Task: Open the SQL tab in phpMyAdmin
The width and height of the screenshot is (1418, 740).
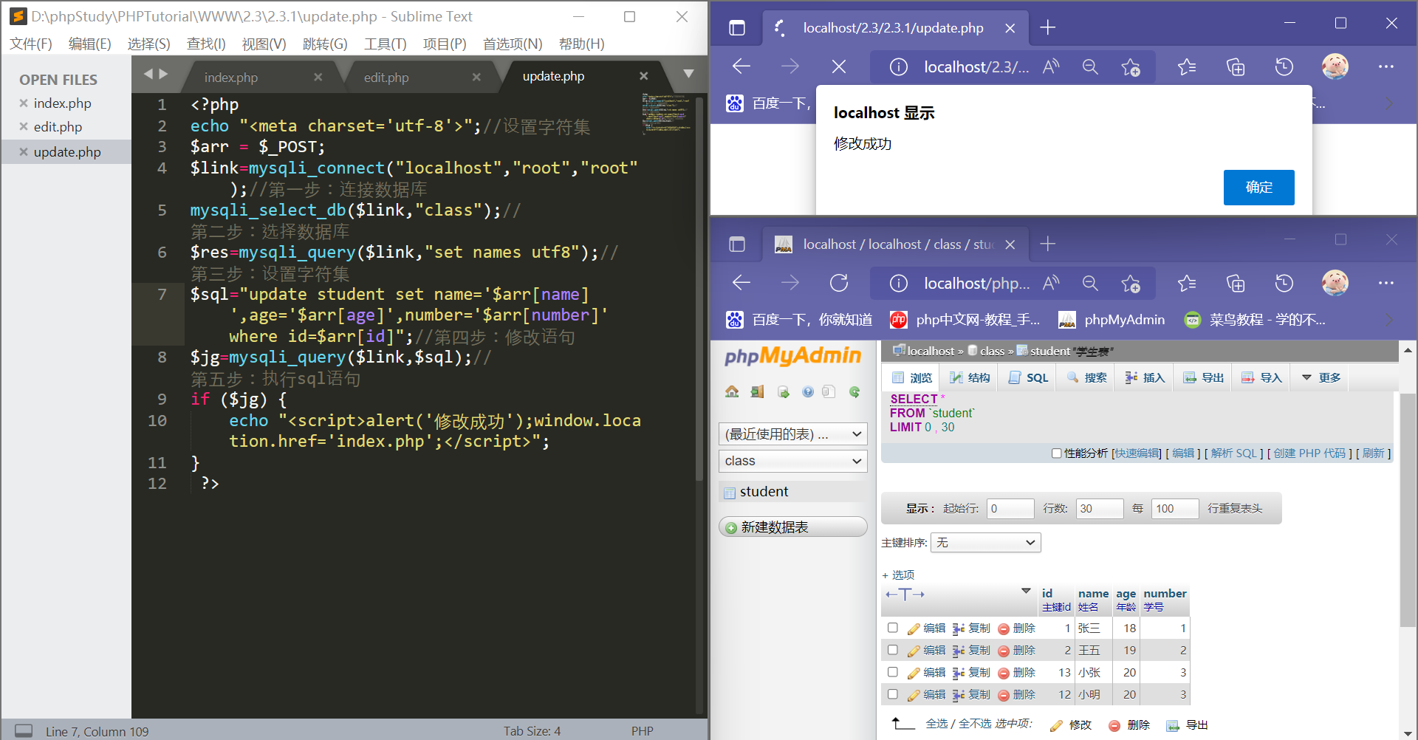Action: click(1028, 378)
